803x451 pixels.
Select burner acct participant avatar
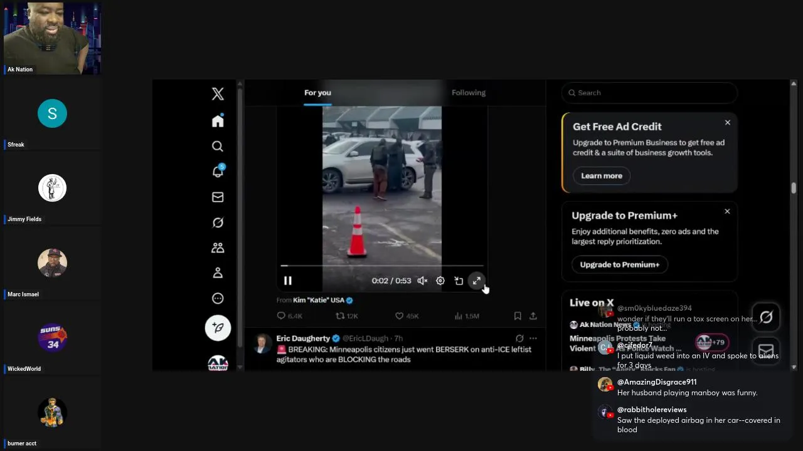pyautogui.click(x=52, y=412)
